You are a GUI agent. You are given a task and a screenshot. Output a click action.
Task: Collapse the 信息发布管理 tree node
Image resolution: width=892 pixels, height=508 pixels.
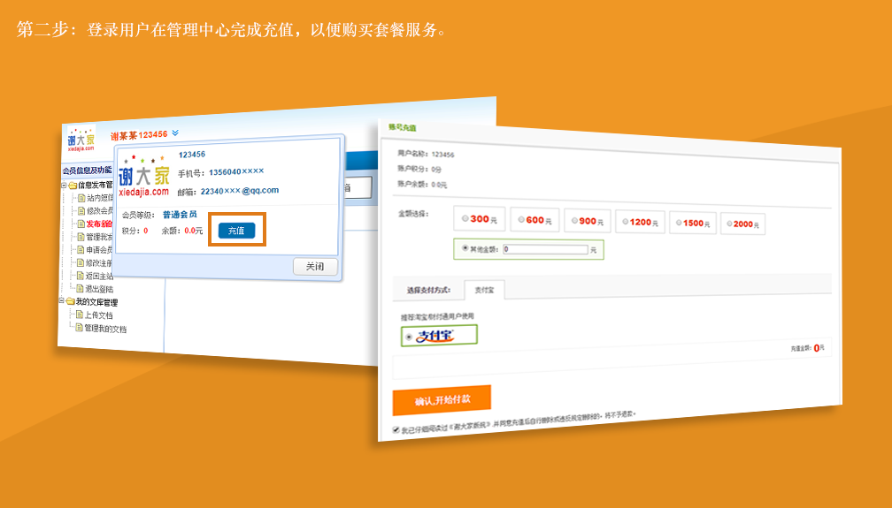(64, 186)
